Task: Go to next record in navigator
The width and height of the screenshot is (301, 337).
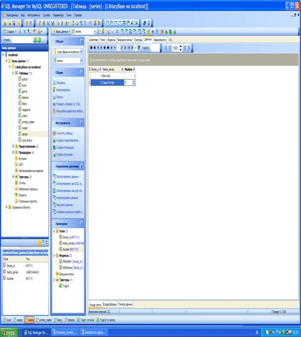Action: click(x=101, y=48)
